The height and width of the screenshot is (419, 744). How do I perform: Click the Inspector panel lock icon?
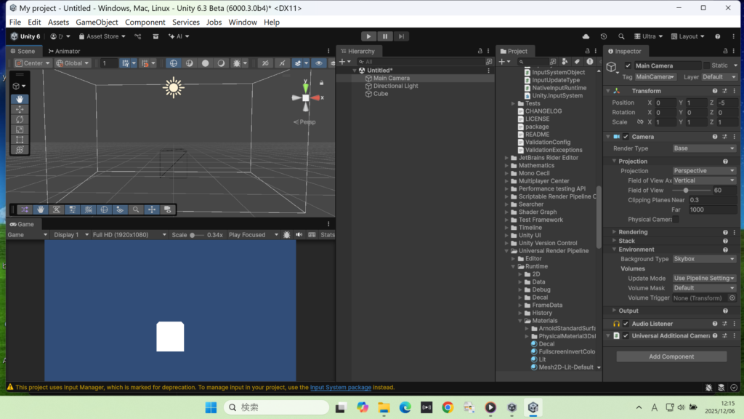724,51
